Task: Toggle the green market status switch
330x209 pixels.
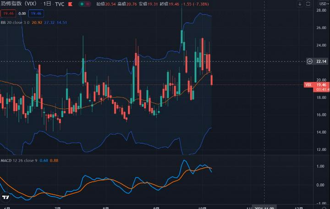Action: [83, 4]
